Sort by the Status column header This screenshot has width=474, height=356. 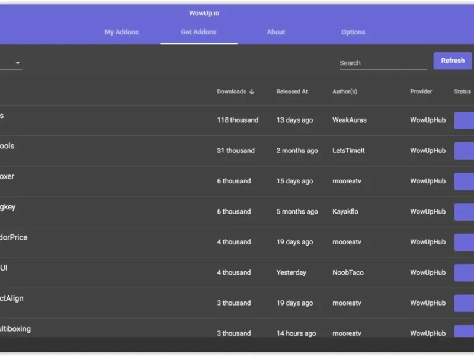click(x=462, y=91)
